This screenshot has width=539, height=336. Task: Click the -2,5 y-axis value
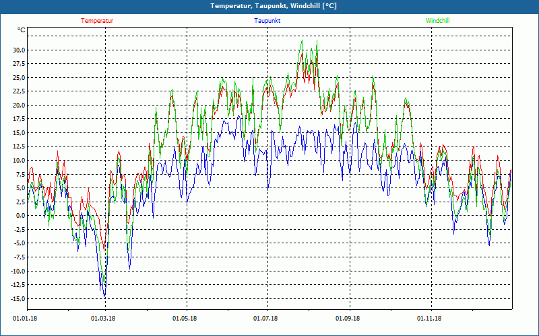(20, 229)
